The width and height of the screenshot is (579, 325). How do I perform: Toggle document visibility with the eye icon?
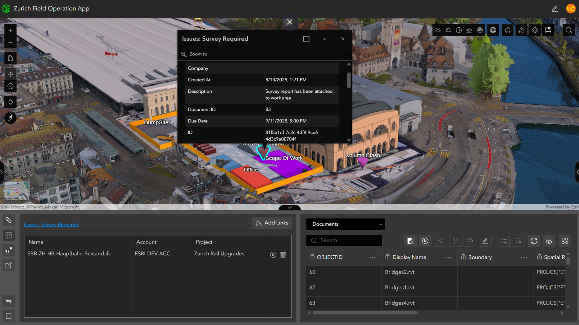pos(549,240)
